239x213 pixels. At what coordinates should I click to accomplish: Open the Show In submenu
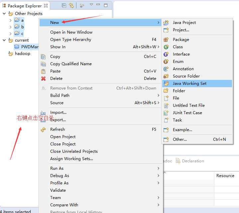(100, 47)
